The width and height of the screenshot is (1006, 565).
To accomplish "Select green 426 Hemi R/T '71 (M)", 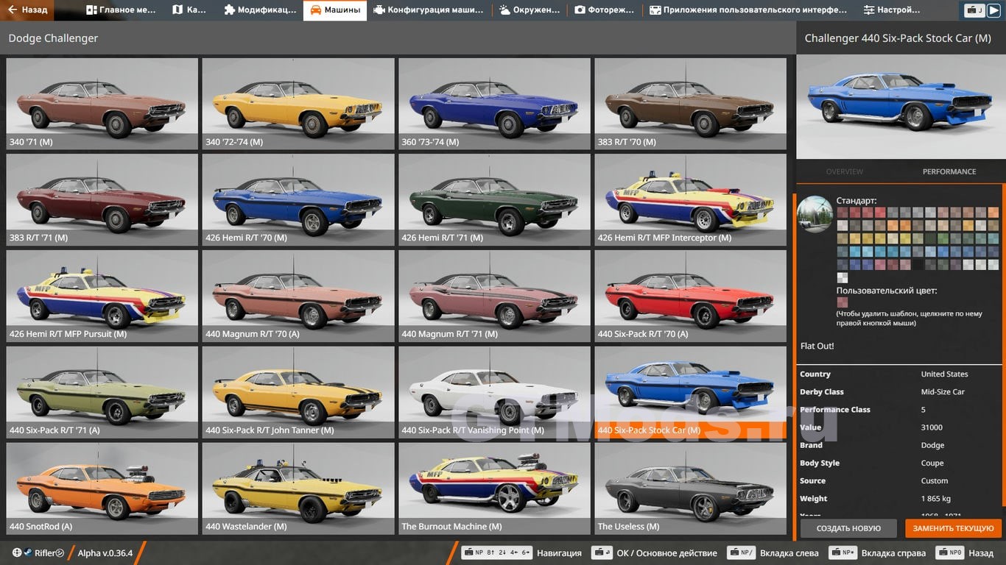I will coord(494,199).
